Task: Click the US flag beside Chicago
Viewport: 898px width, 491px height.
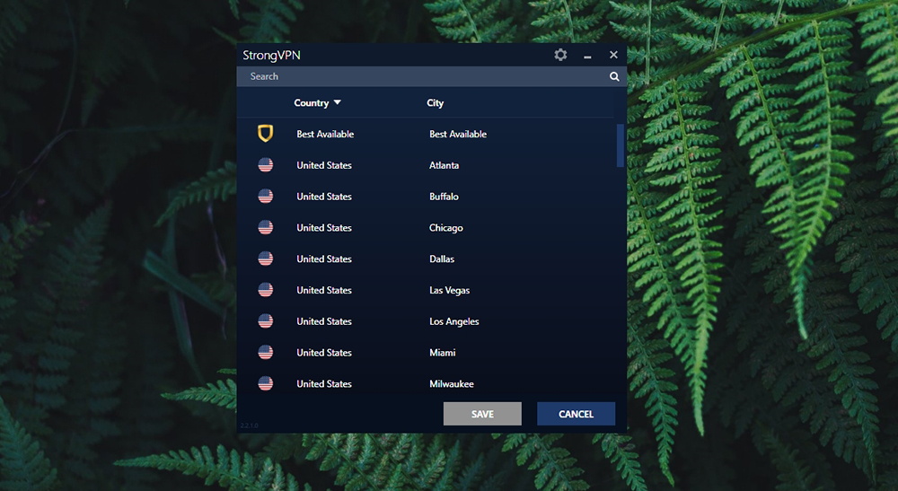Action: pos(265,228)
